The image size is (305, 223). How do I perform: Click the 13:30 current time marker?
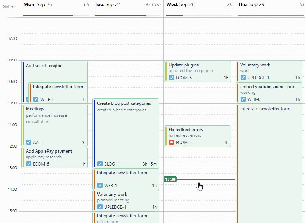(x=170, y=179)
